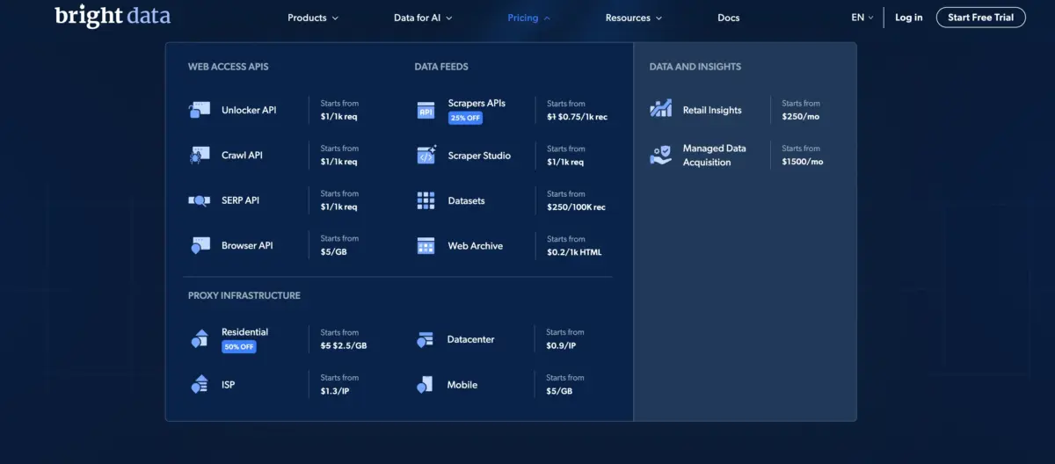Click the SERP API magnifier icon

(x=199, y=200)
